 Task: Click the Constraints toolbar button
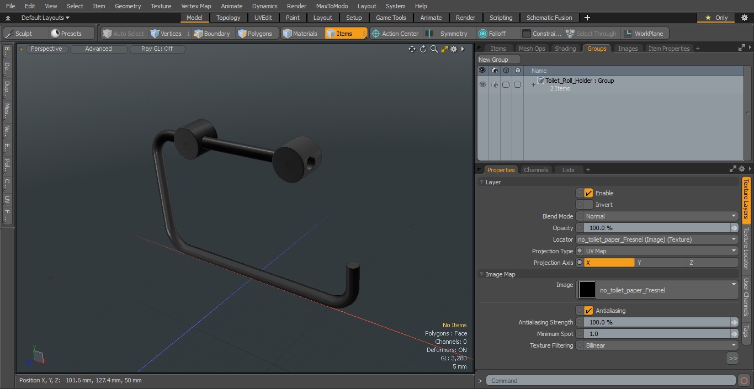click(541, 34)
